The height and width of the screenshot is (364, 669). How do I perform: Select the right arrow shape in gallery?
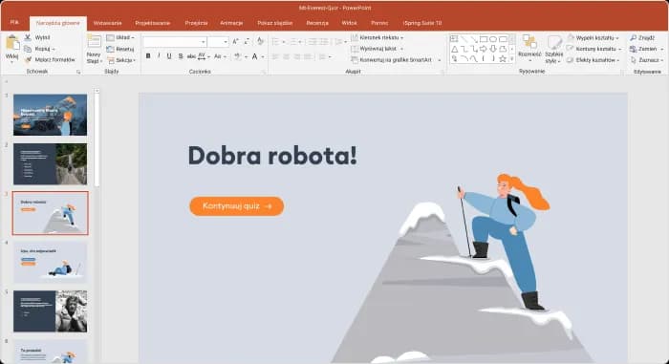484,49
